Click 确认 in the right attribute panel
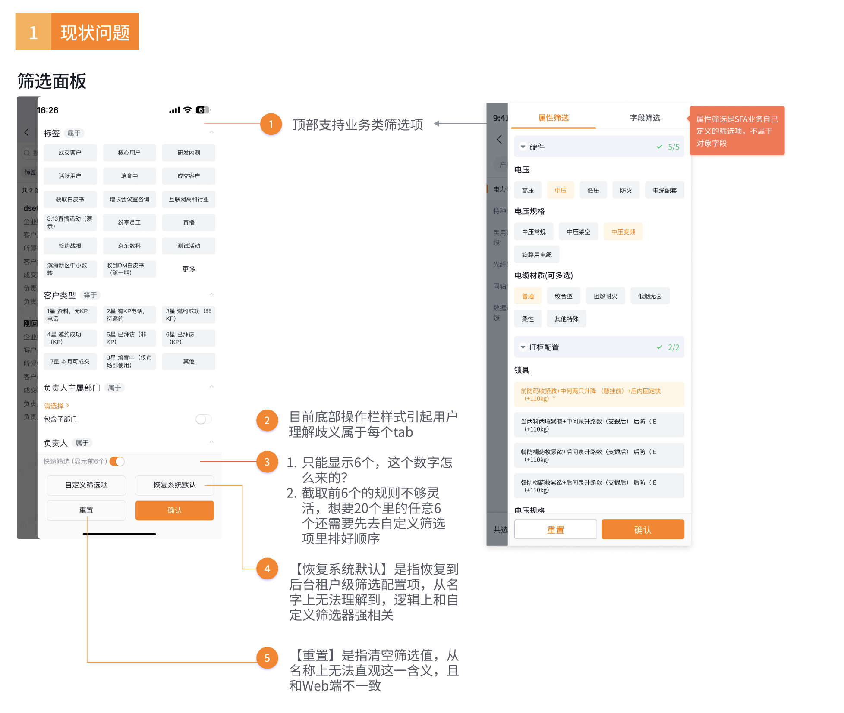 pyautogui.click(x=642, y=529)
